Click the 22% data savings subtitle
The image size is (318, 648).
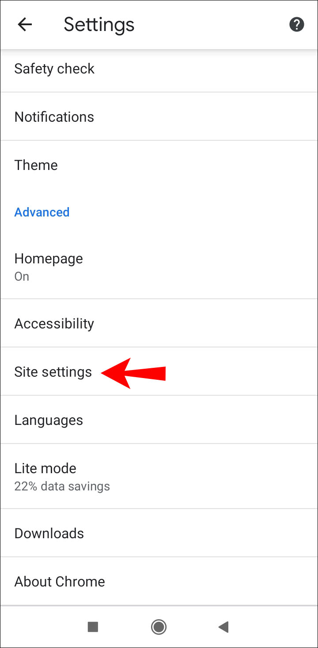(x=62, y=486)
